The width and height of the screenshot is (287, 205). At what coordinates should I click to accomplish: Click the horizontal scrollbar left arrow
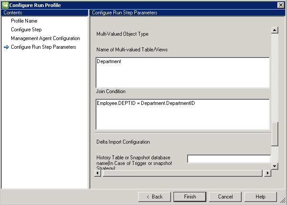[x=98, y=173]
